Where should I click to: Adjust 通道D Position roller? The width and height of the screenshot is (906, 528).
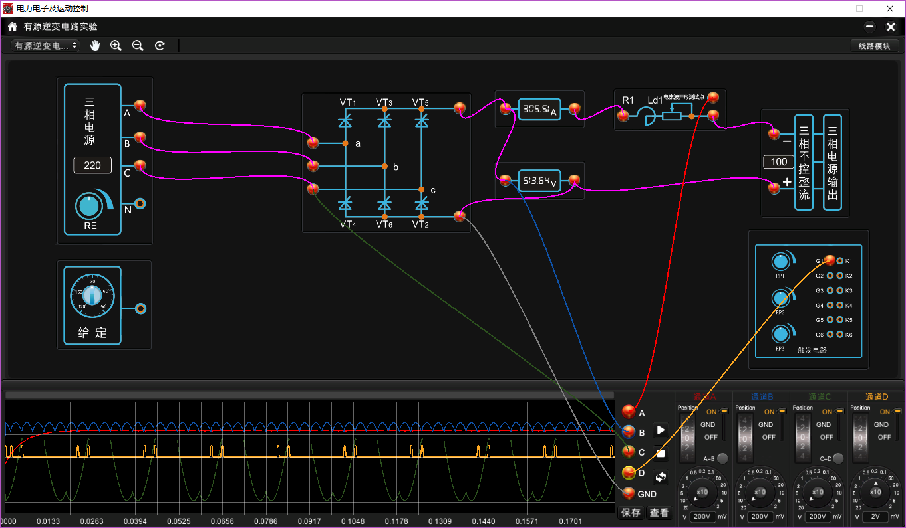click(x=861, y=438)
